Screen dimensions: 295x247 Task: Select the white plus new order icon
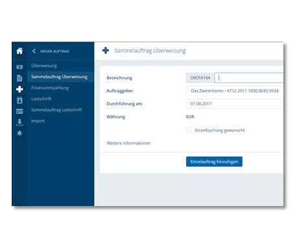[x=19, y=89]
